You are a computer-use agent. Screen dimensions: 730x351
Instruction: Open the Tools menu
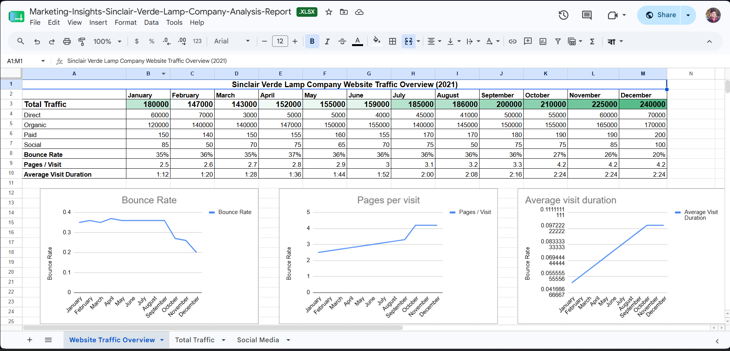[x=174, y=22]
